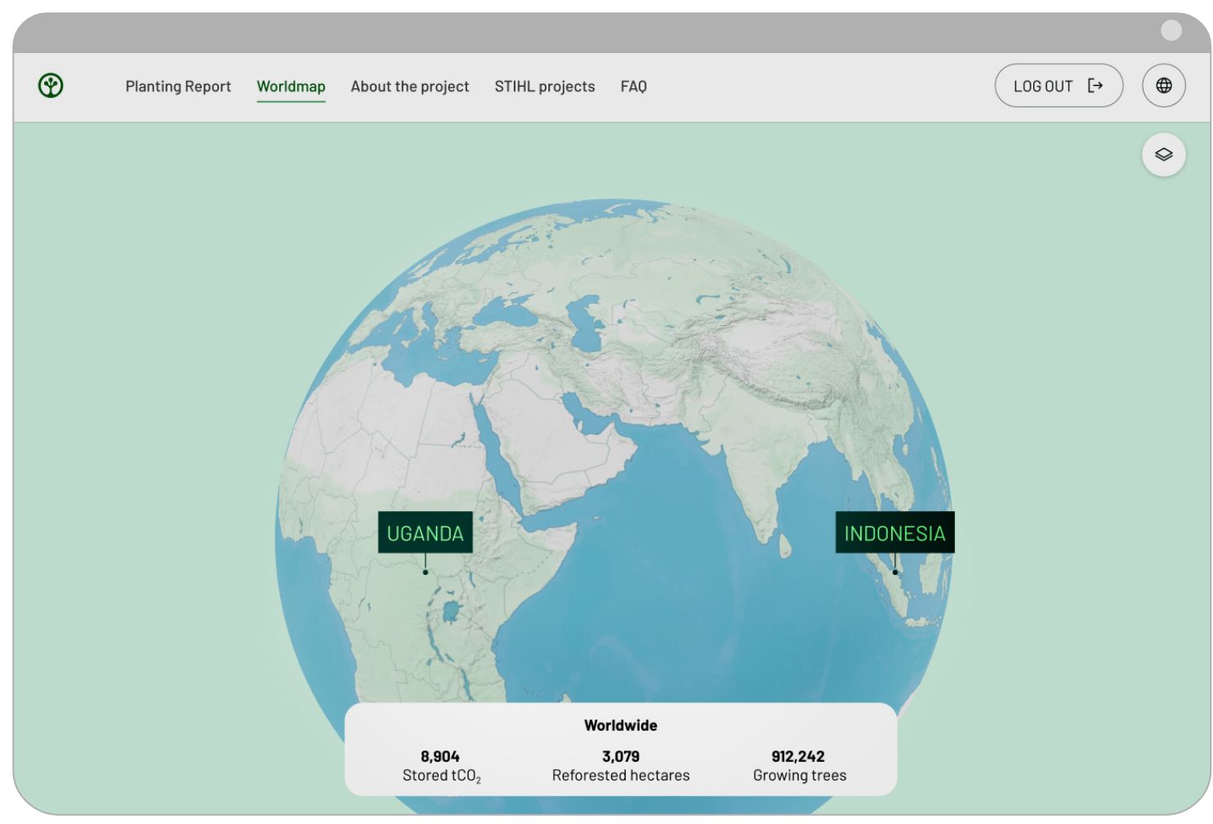Select the INDONESIA map label

(x=894, y=532)
